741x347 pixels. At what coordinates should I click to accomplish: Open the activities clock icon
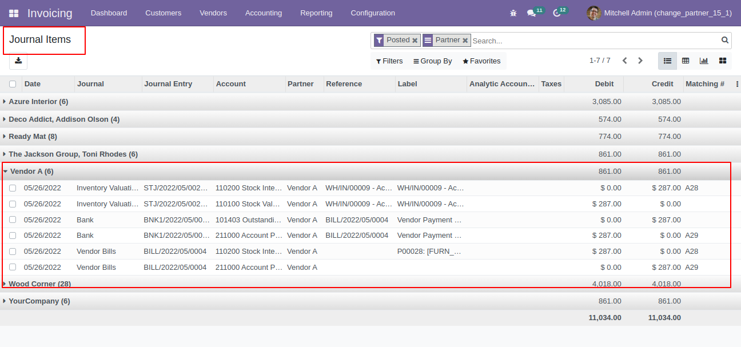tap(557, 13)
